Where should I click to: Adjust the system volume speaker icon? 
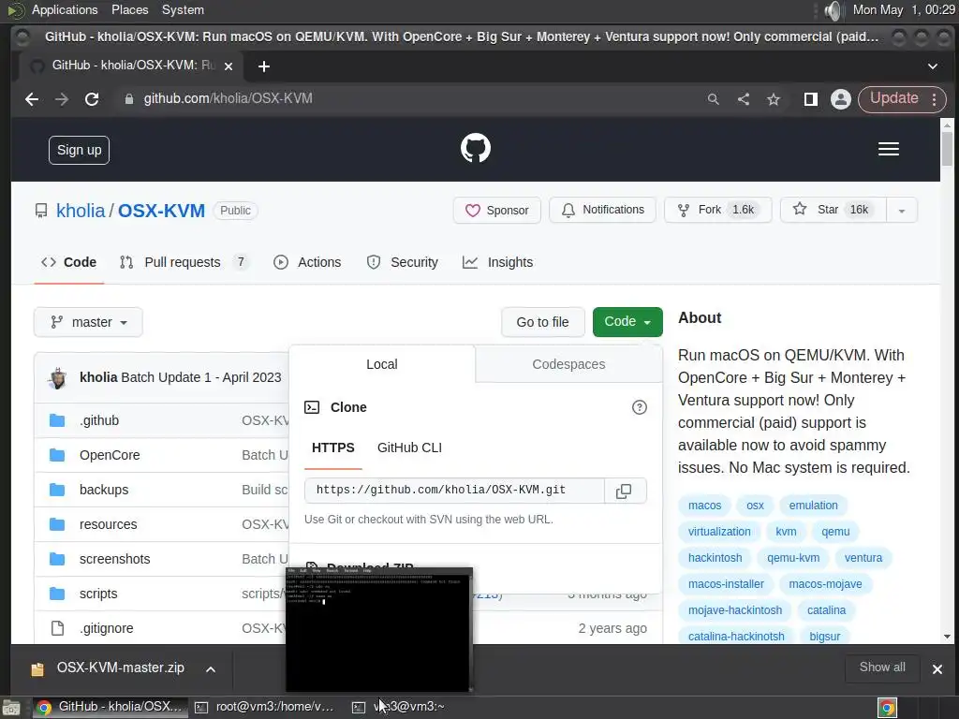[833, 10]
